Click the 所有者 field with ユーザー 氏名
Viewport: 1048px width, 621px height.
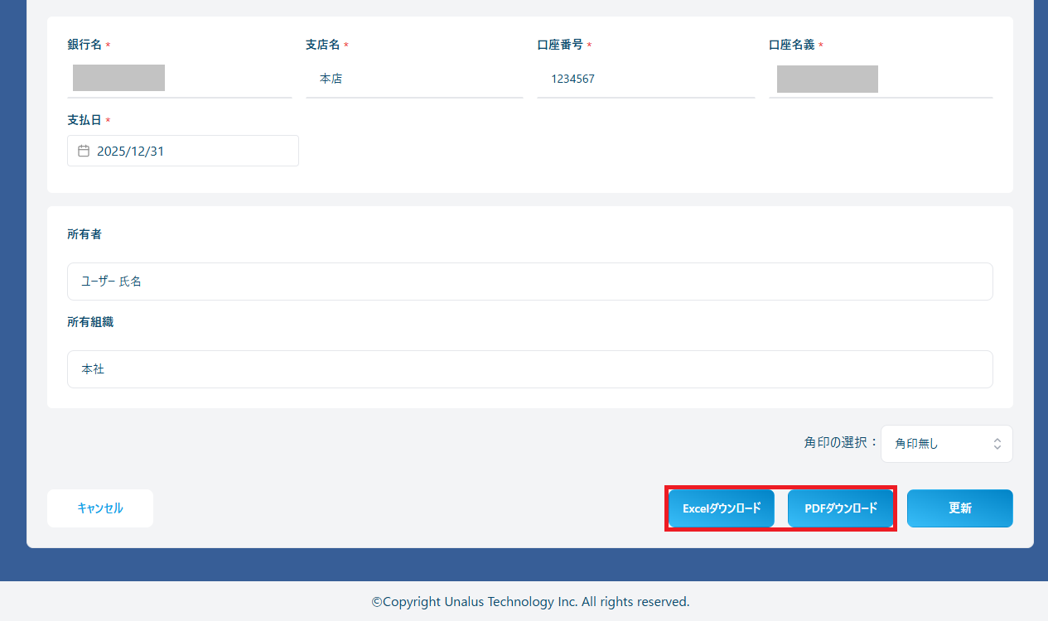tap(530, 282)
